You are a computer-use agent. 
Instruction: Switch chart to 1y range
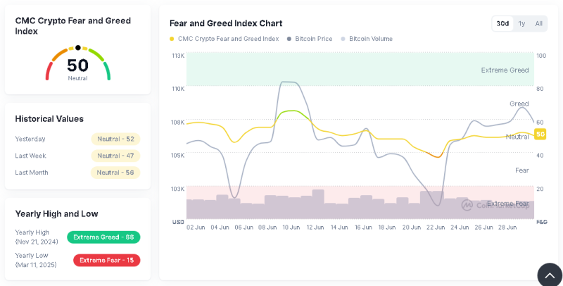[x=521, y=24]
